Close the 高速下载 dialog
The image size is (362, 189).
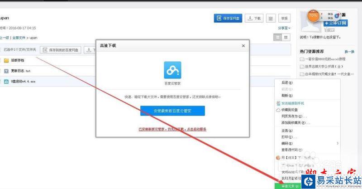click(243, 46)
